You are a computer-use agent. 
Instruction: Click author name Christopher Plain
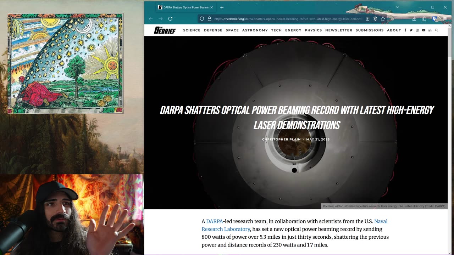[281, 140]
